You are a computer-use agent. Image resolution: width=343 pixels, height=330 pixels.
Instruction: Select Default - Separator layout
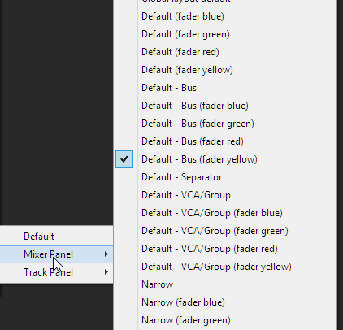click(225, 177)
